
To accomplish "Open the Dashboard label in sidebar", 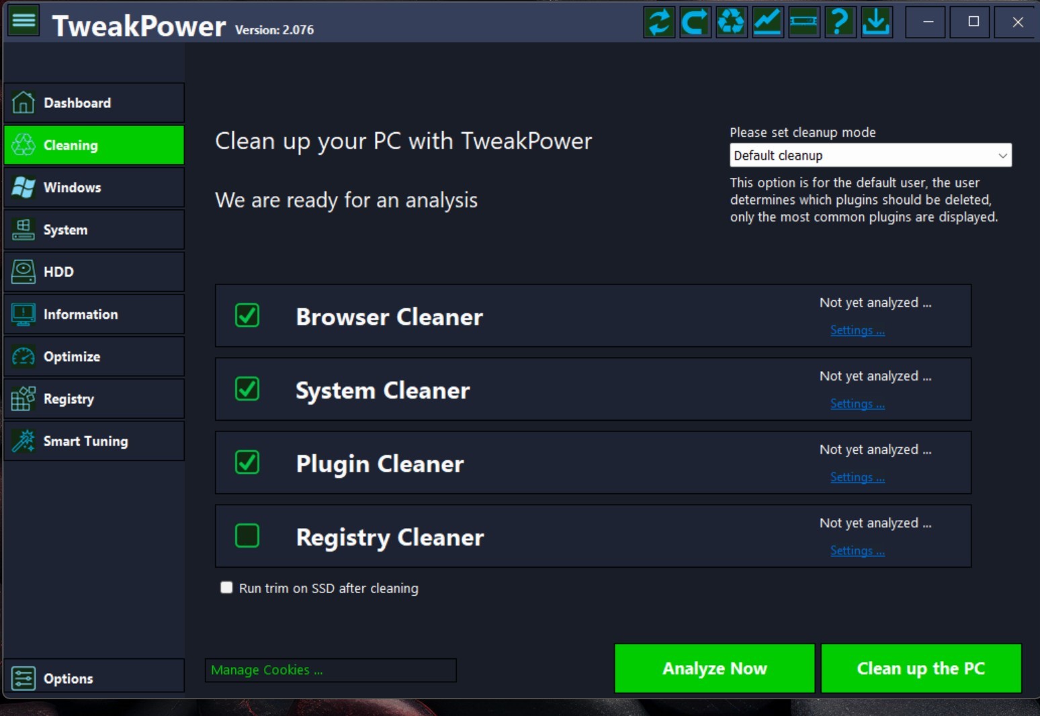I will [77, 103].
